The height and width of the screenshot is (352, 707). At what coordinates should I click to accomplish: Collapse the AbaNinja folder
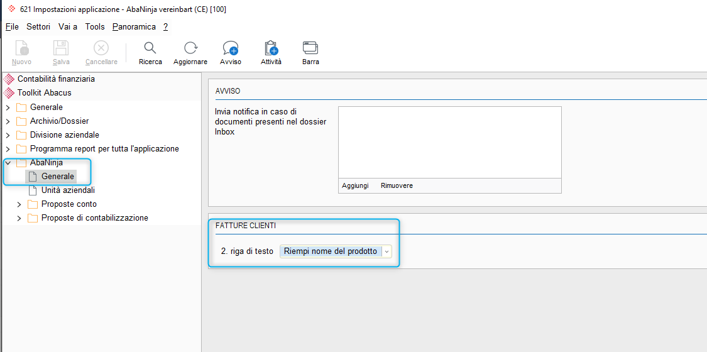point(8,163)
